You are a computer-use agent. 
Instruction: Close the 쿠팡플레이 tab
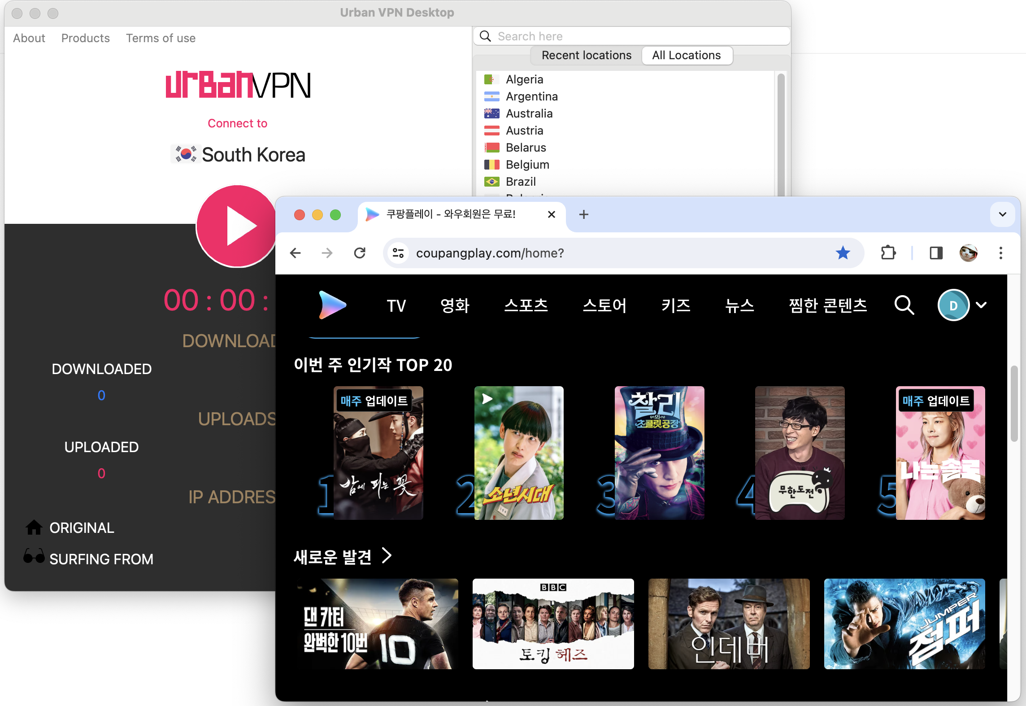[x=552, y=214]
